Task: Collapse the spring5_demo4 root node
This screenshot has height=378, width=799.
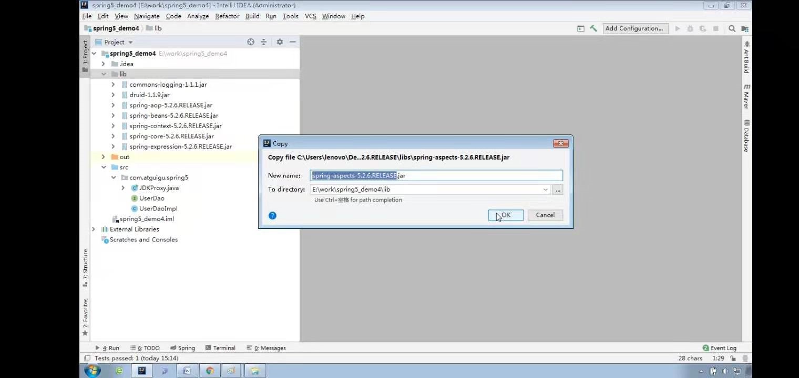Action: point(94,54)
